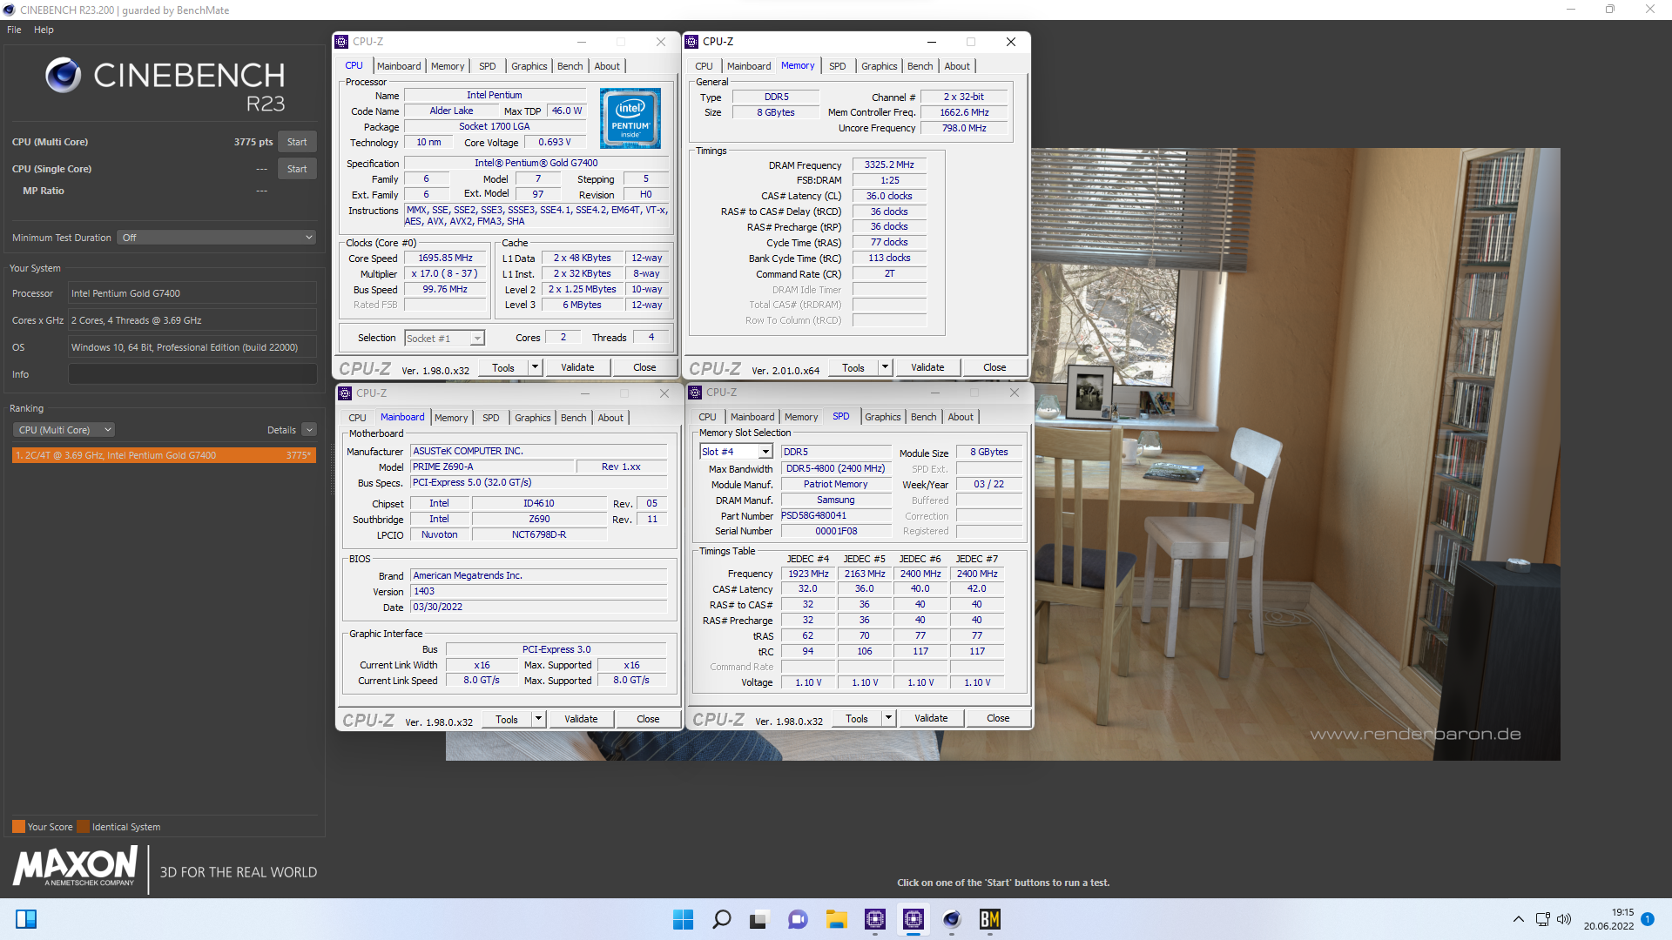Expand the Slot #4 memory dropdown
Viewport: 1672px width, 940px height.
click(765, 452)
